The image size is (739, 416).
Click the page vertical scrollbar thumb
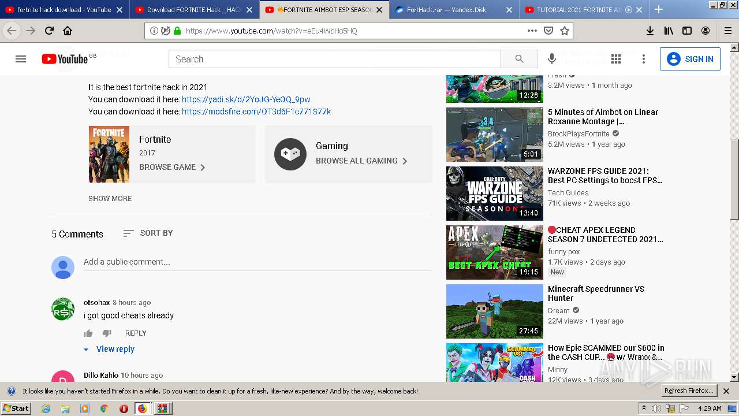734,179
